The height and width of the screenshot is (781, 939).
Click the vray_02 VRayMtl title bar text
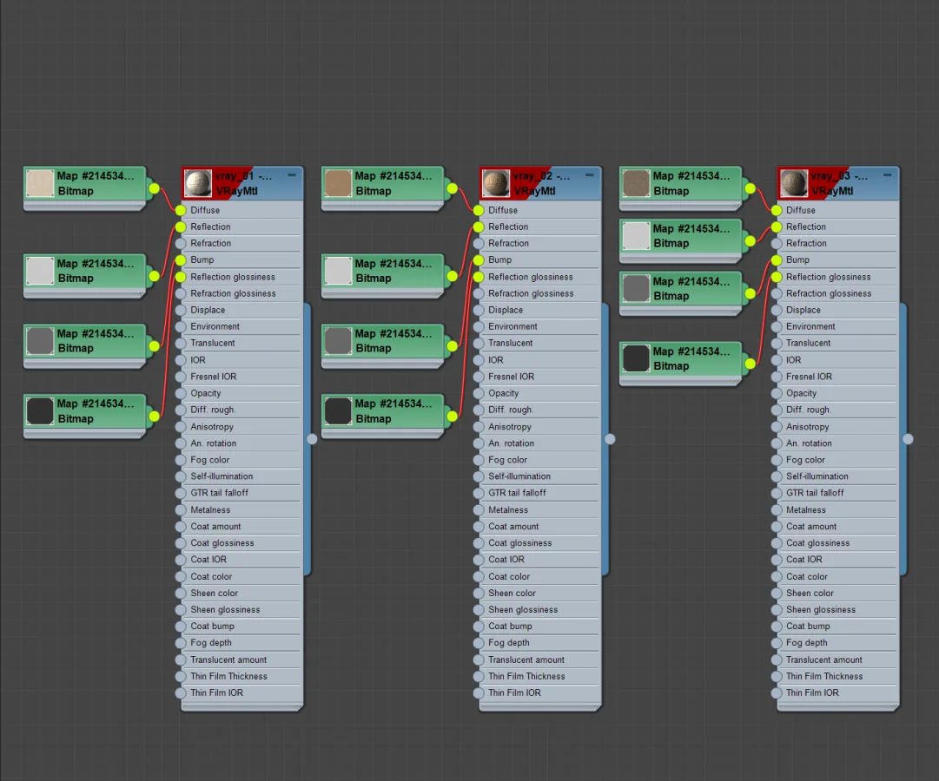(x=541, y=183)
